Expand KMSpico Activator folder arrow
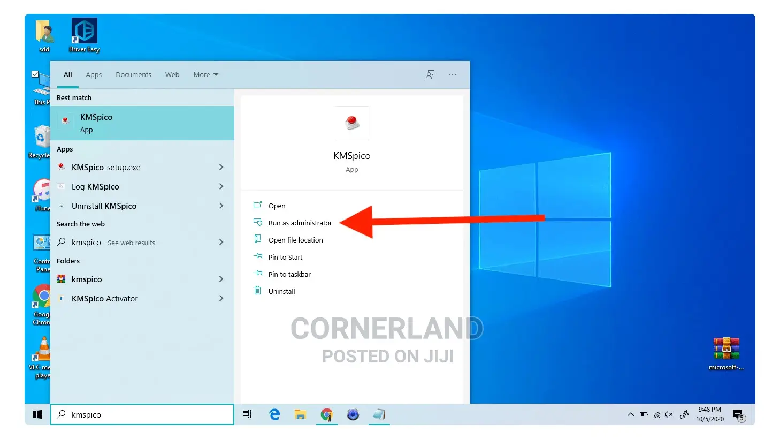Viewport: 780px width, 439px height. pos(221,298)
